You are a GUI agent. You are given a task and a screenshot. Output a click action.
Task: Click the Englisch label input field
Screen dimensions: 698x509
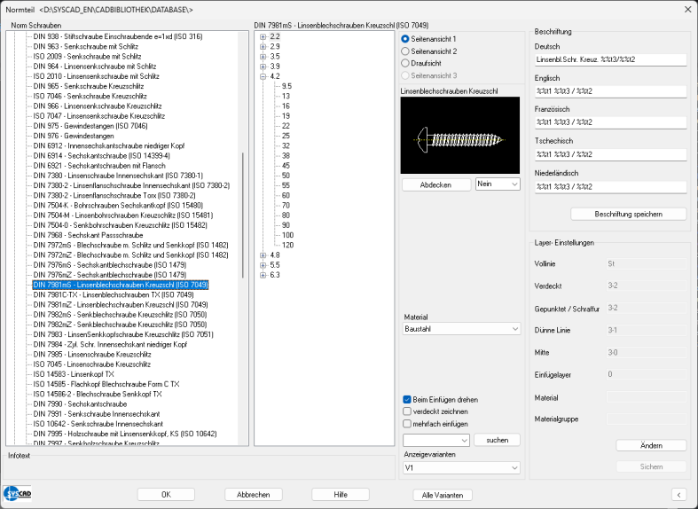tap(610, 91)
